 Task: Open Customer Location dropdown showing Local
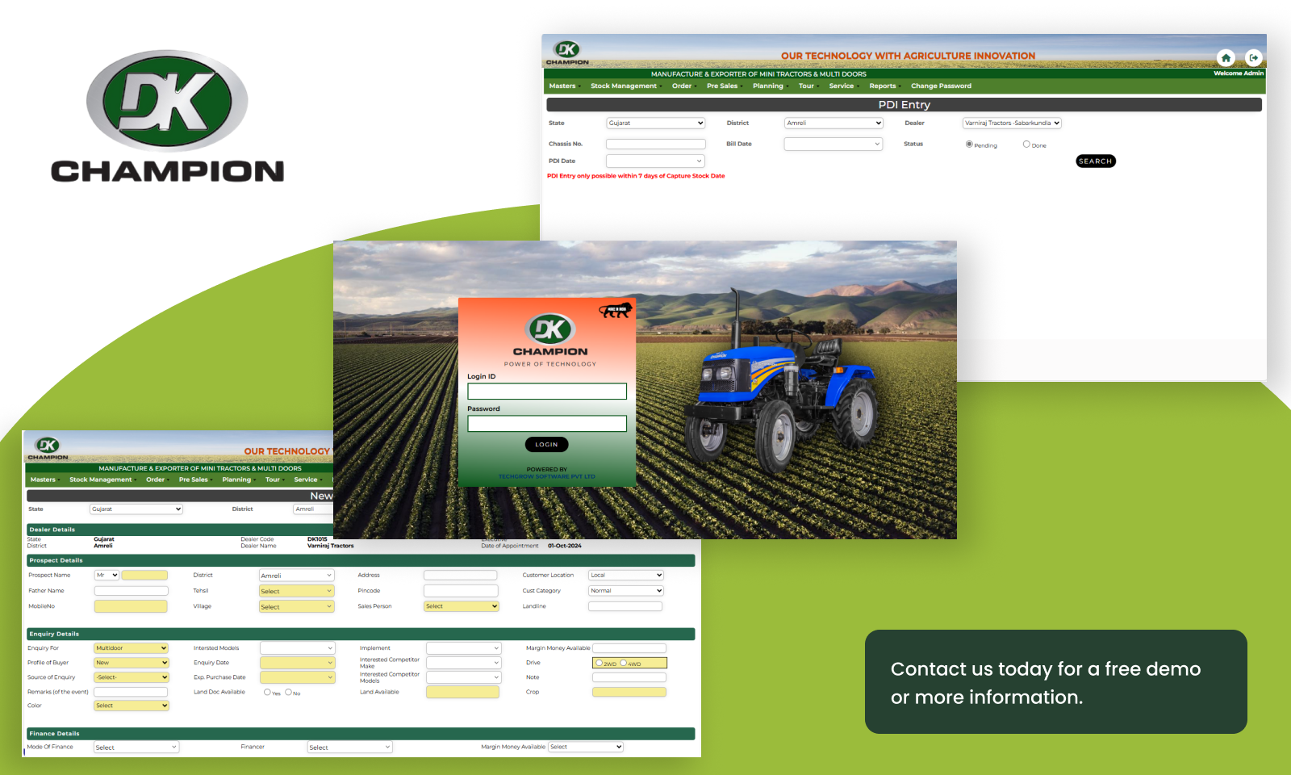(626, 576)
